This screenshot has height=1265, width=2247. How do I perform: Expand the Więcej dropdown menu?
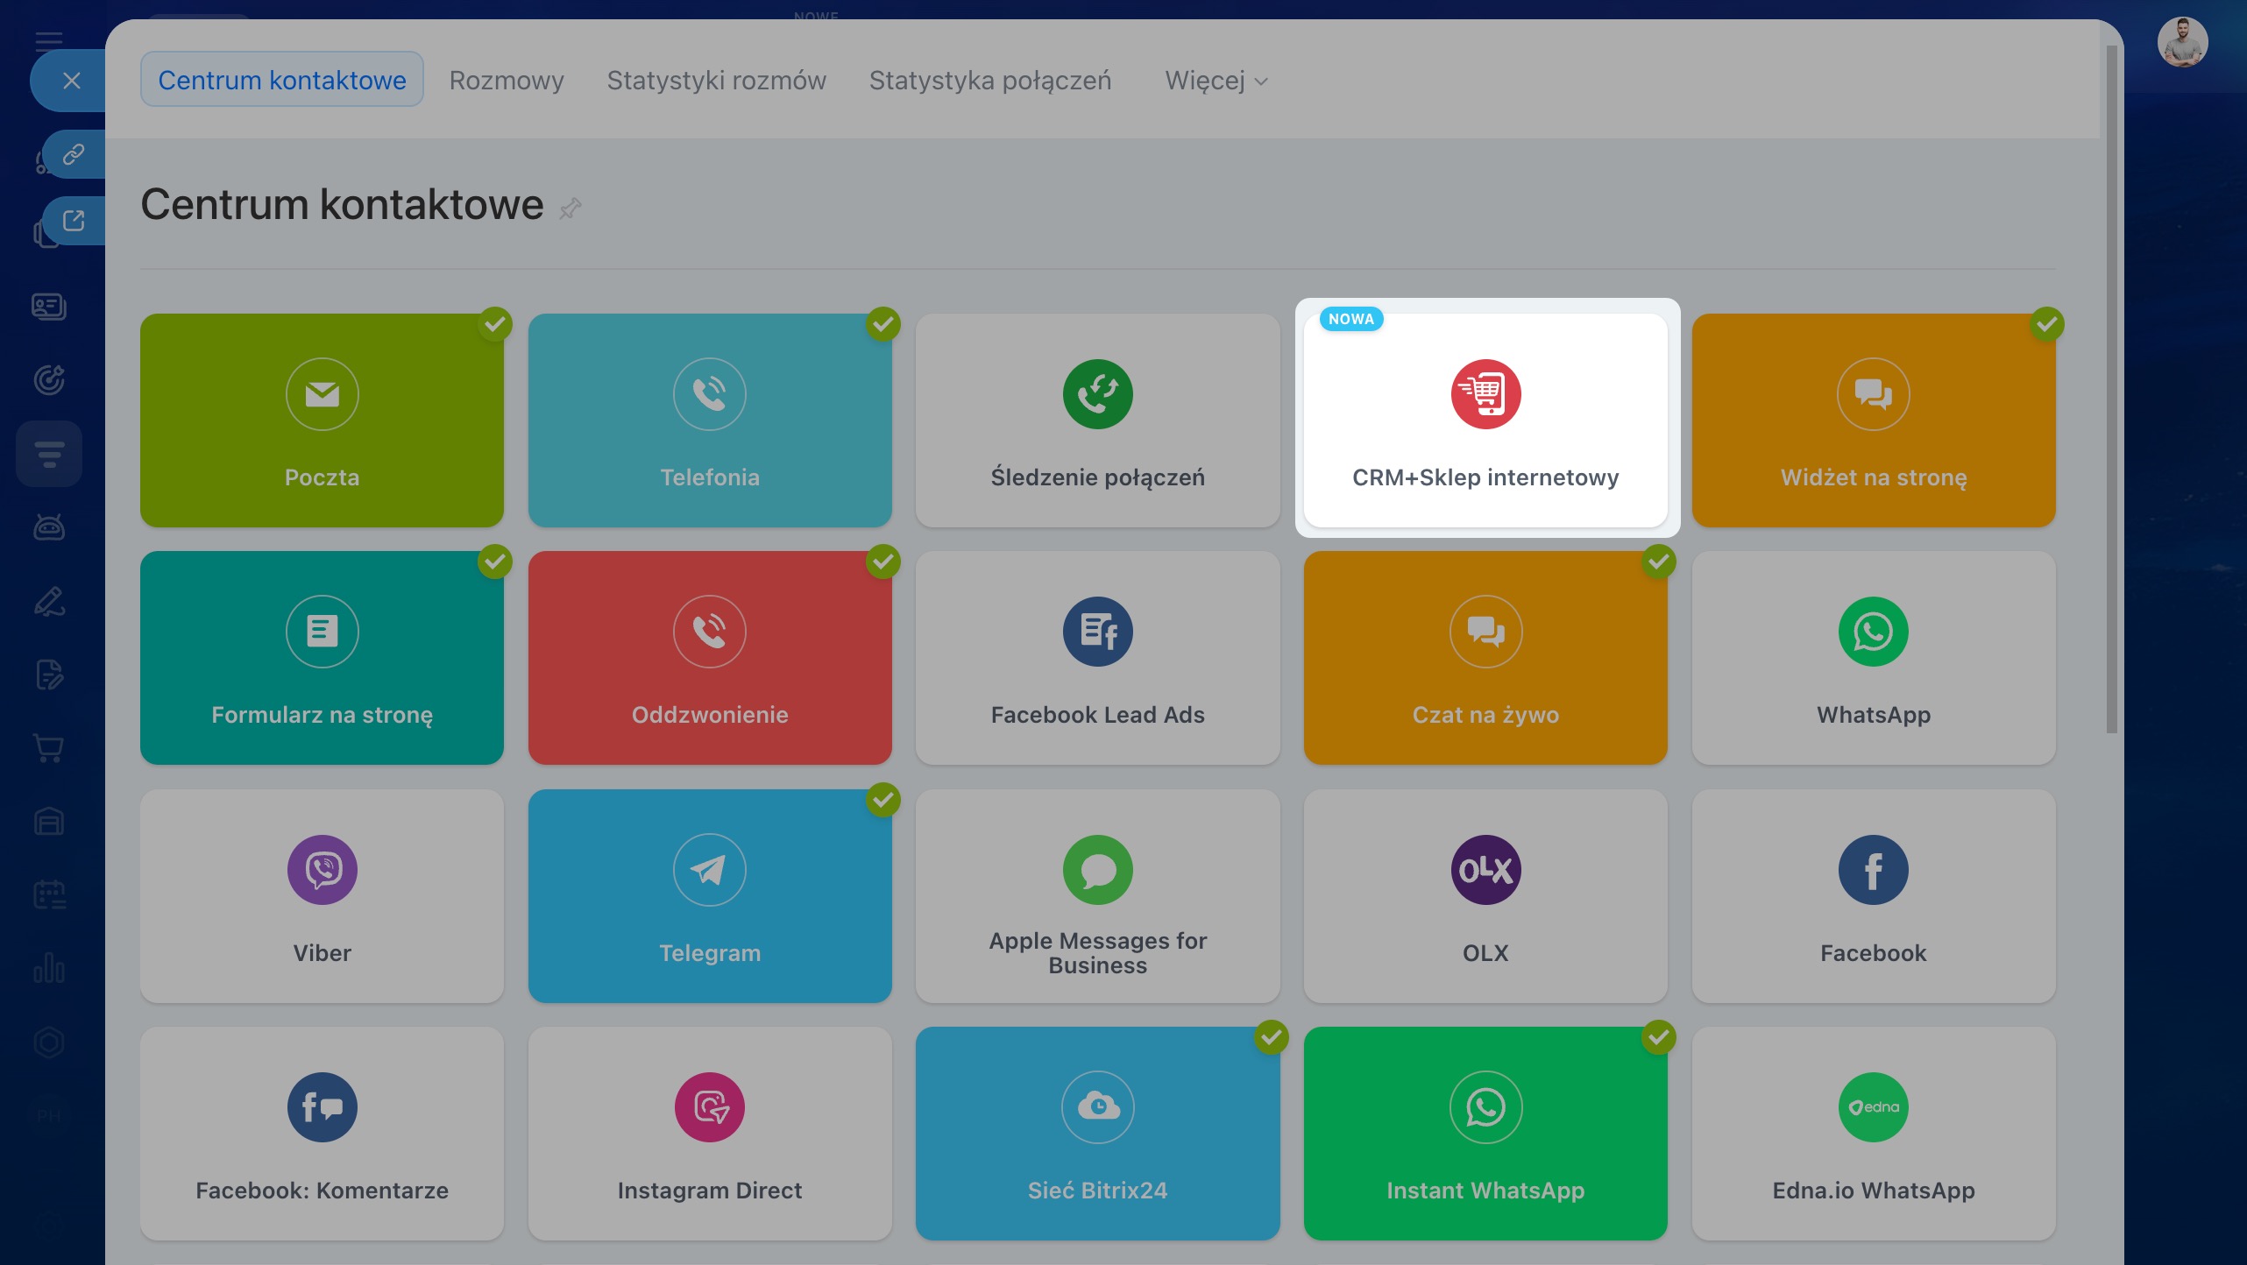point(1216,81)
